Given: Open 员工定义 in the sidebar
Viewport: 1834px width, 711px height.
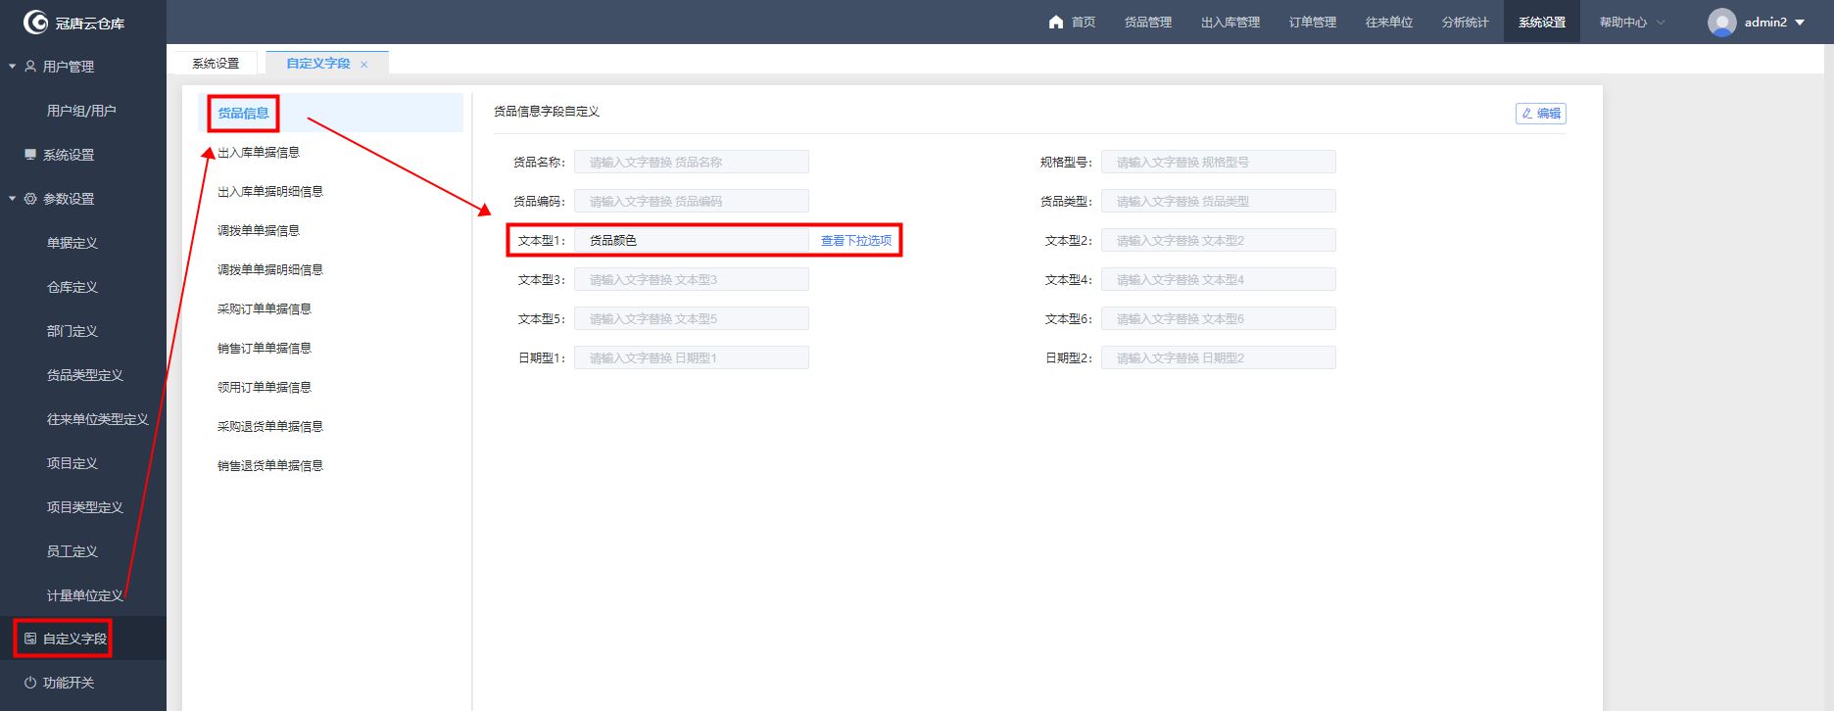Looking at the screenshot, I should pos(72,551).
